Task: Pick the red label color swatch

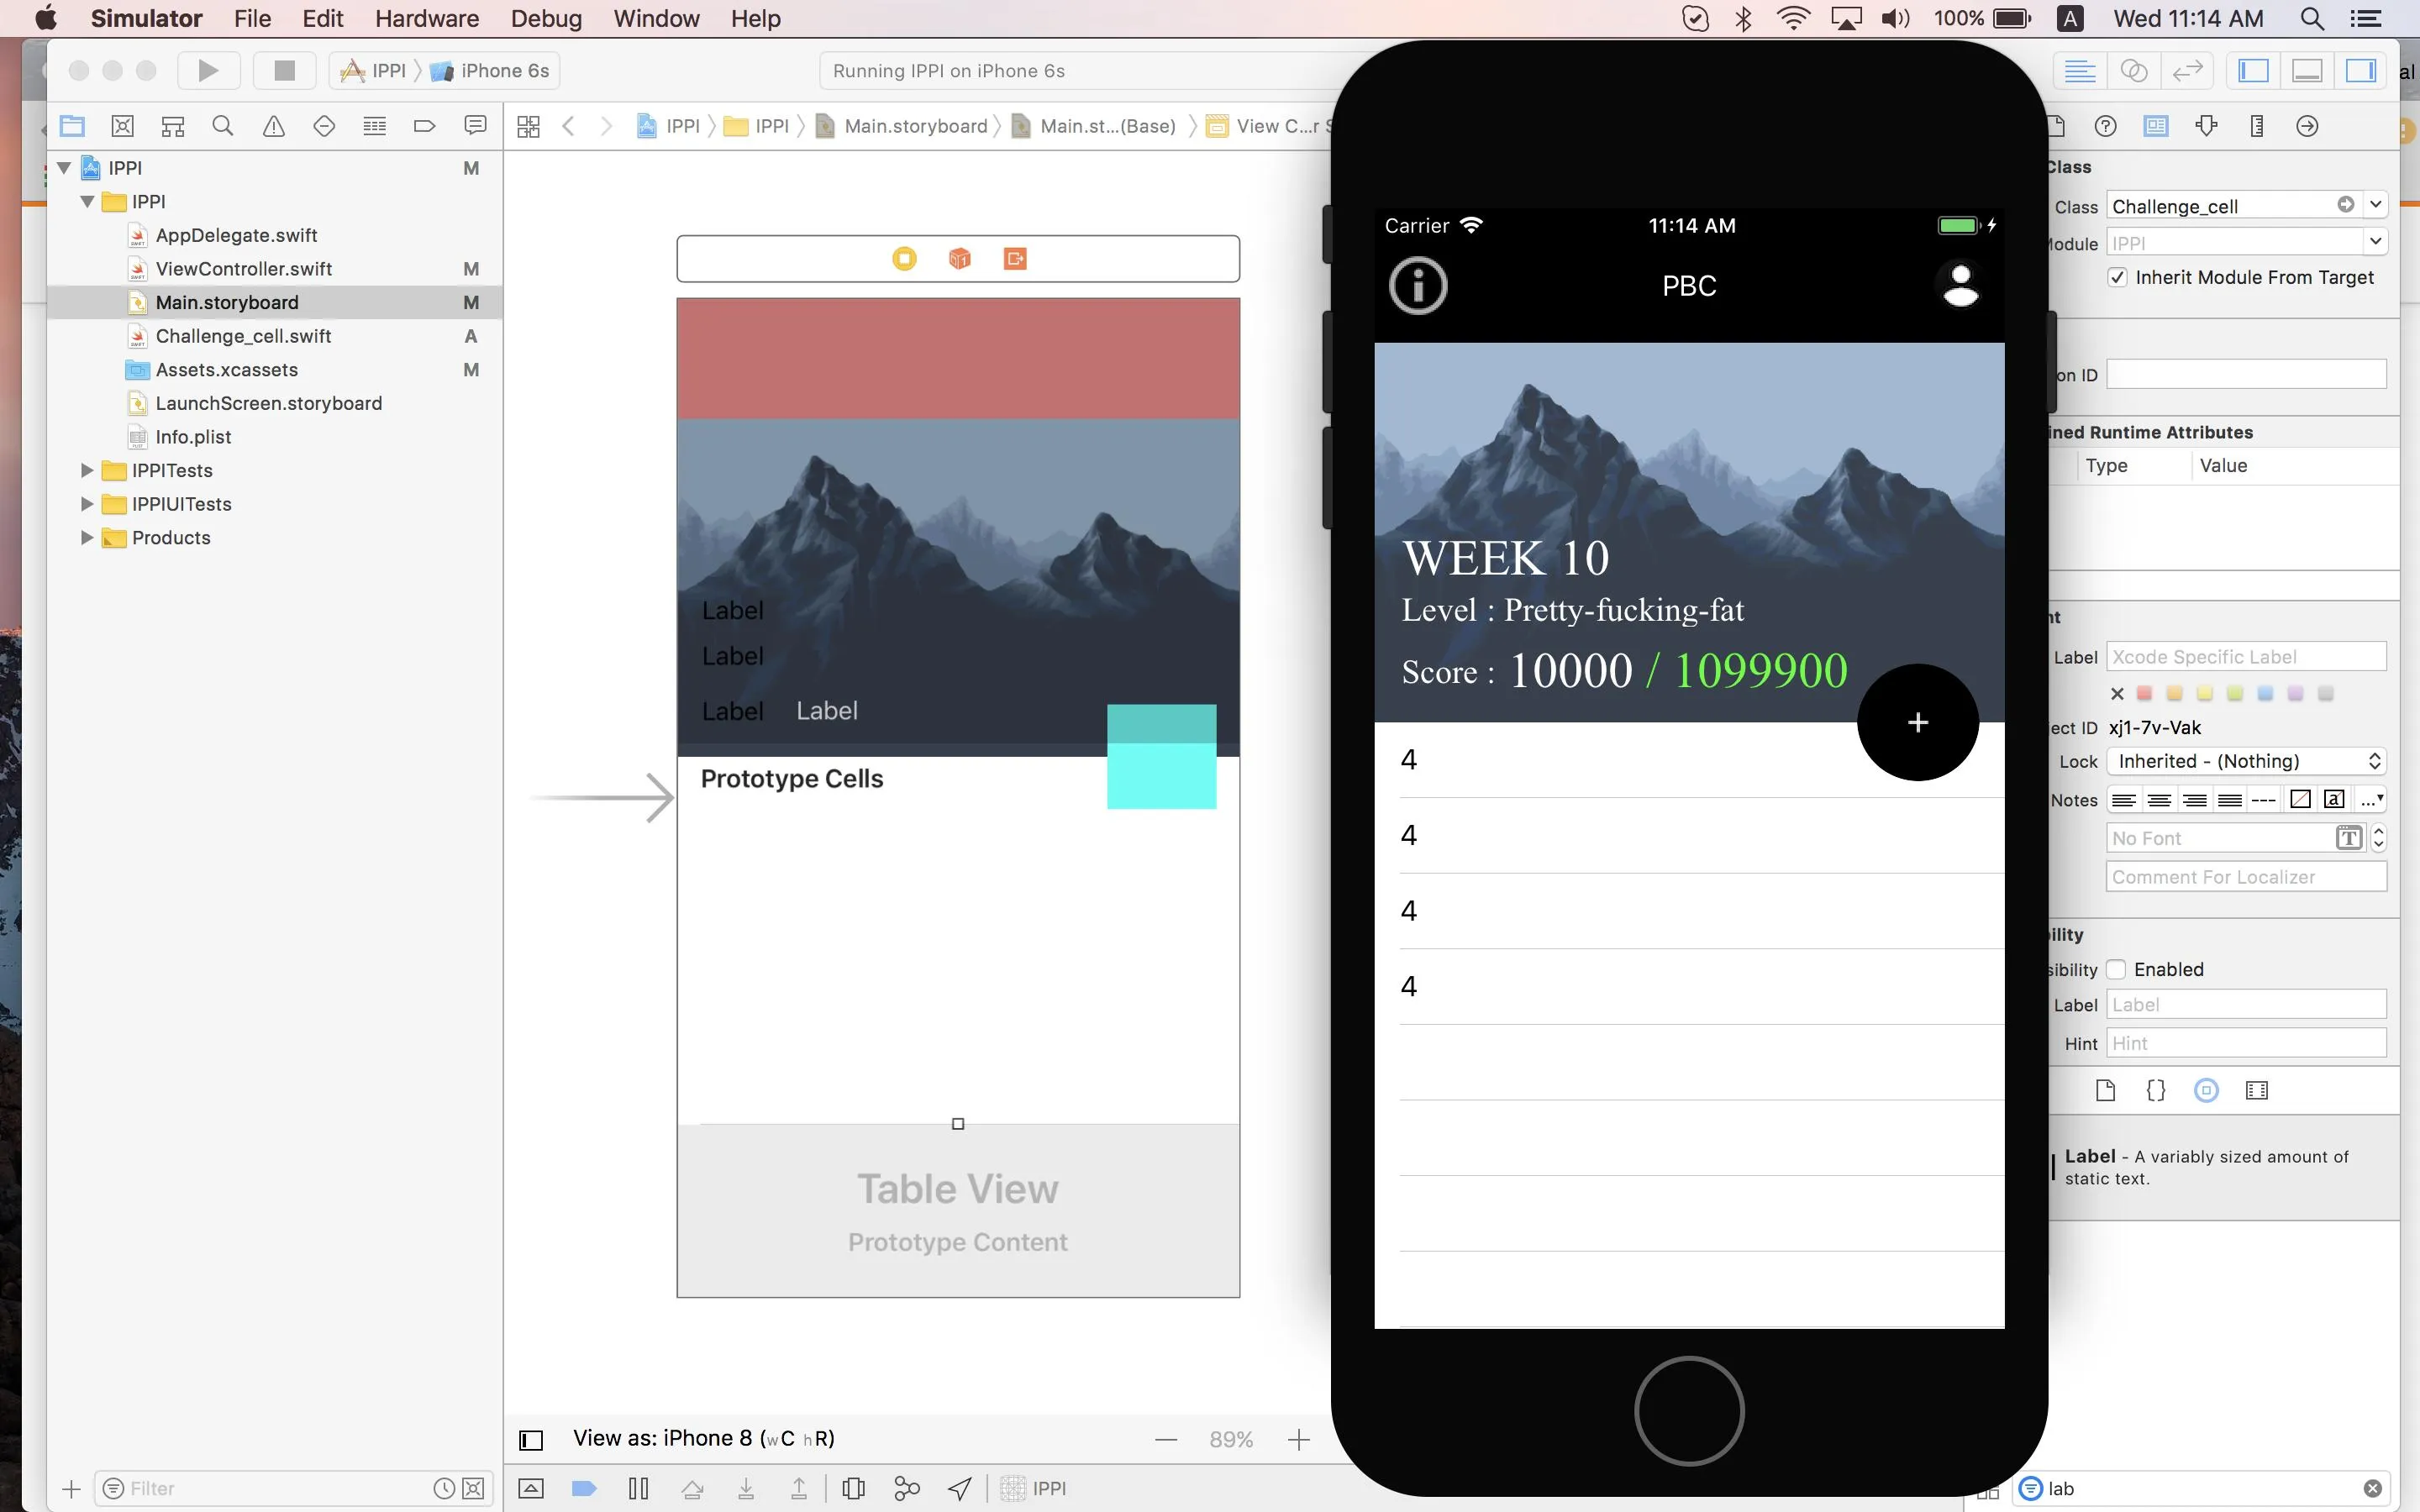Action: click(x=2144, y=694)
